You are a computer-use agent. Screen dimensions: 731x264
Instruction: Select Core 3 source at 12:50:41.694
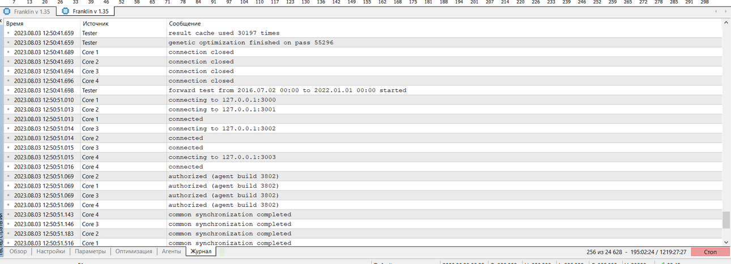coord(90,71)
